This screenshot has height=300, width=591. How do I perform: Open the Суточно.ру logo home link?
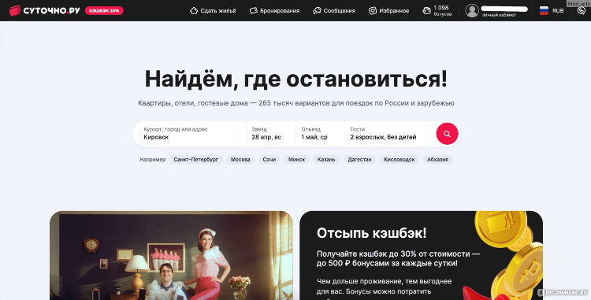pos(44,10)
